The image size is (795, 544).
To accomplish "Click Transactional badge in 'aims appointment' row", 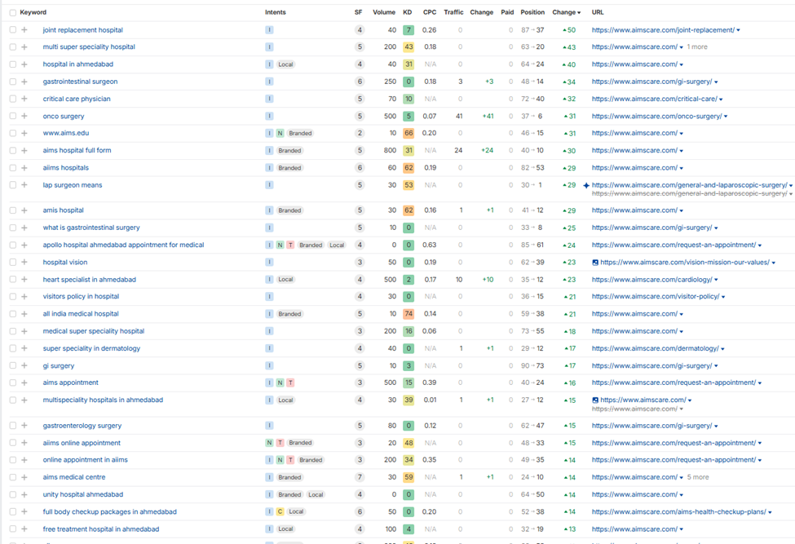I will [290, 383].
